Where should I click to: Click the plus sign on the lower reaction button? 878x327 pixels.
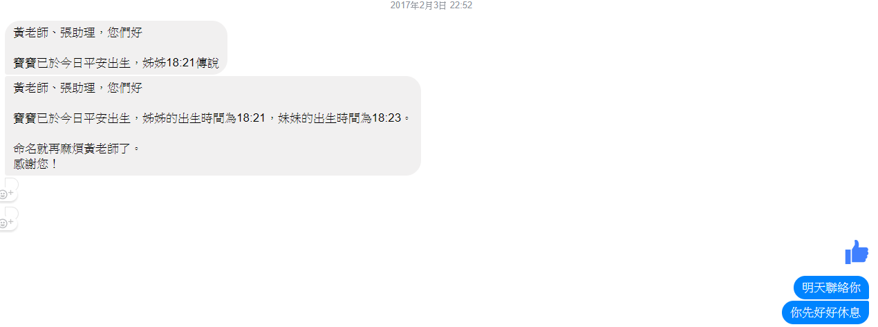click(10, 223)
